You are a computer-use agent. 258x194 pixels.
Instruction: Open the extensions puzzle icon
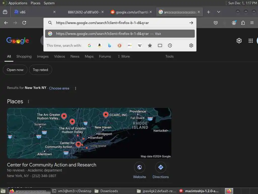(243, 23)
